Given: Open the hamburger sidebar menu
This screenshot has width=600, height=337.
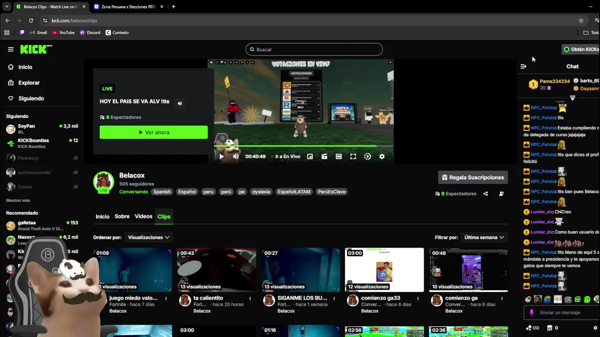Looking at the screenshot, I should [11, 49].
